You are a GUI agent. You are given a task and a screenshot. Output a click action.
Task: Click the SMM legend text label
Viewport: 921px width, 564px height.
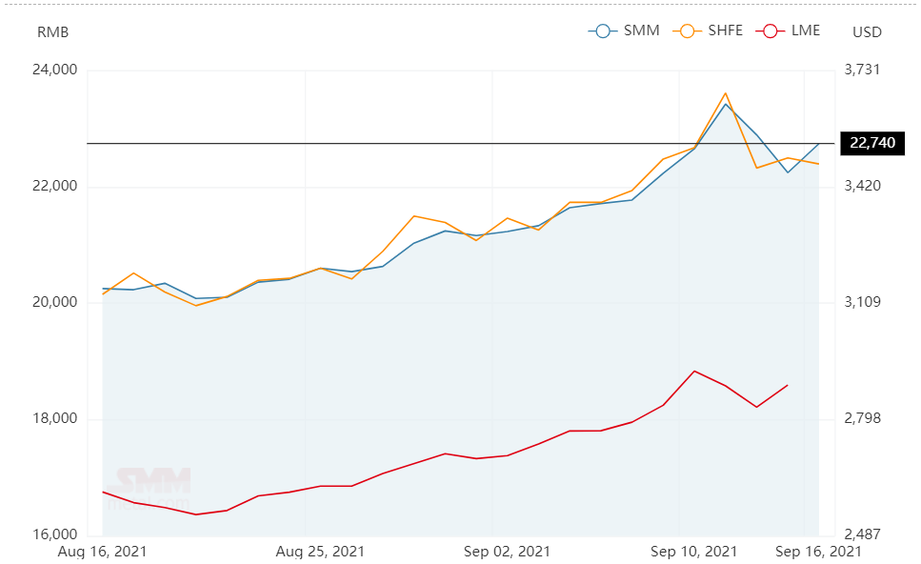click(641, 30)
